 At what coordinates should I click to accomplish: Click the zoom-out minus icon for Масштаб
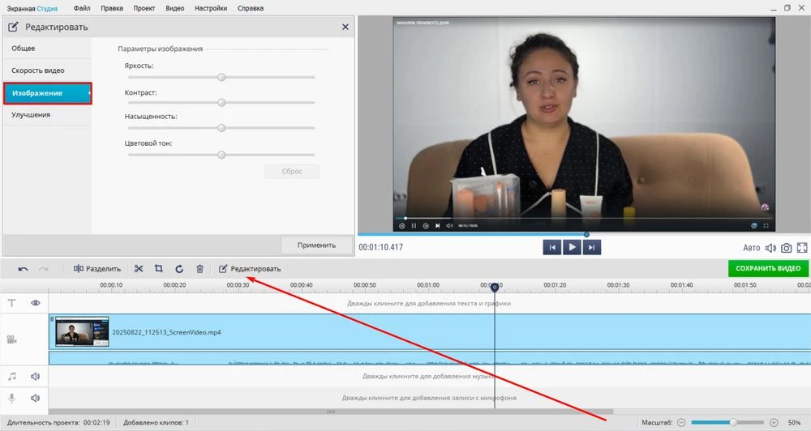click(x=681, y=422)
